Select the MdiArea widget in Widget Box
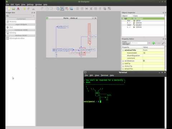Screen dimensions: 172x129 click(x=20, y=21)
